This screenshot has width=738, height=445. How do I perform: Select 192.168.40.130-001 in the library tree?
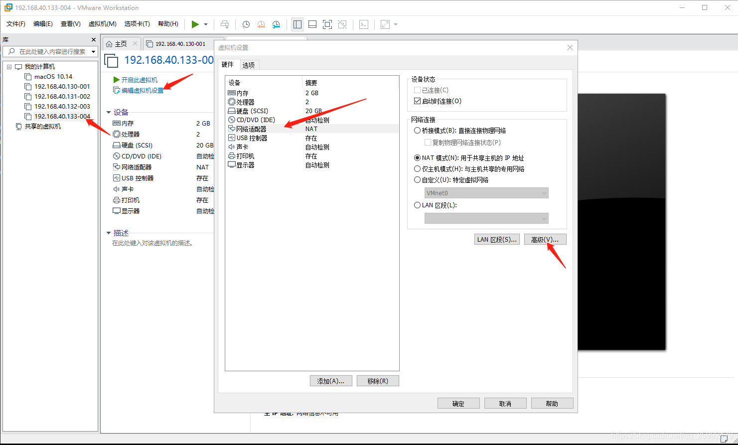click(62, 87)
